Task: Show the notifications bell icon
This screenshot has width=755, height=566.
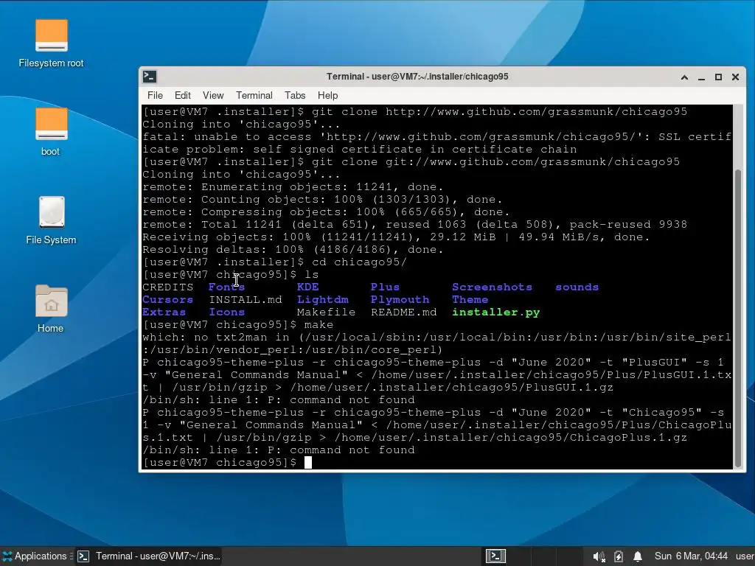Action: (638, 556)
